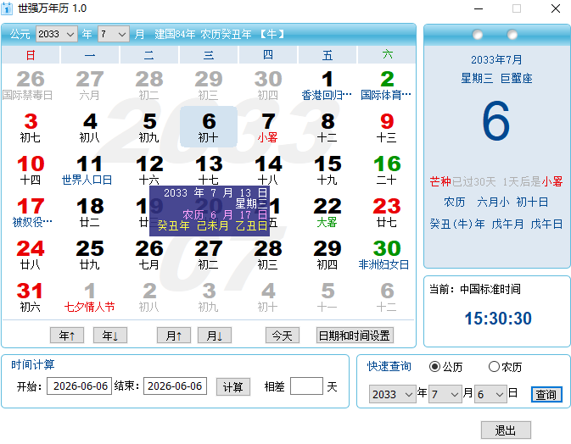Select July 3 初七 date cell

pyautogui.click(x=31, y=126)
